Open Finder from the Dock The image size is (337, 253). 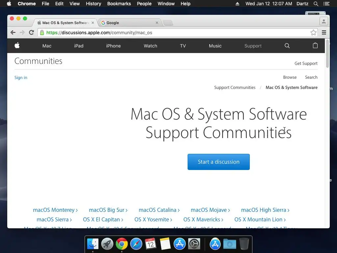point(93,244)
